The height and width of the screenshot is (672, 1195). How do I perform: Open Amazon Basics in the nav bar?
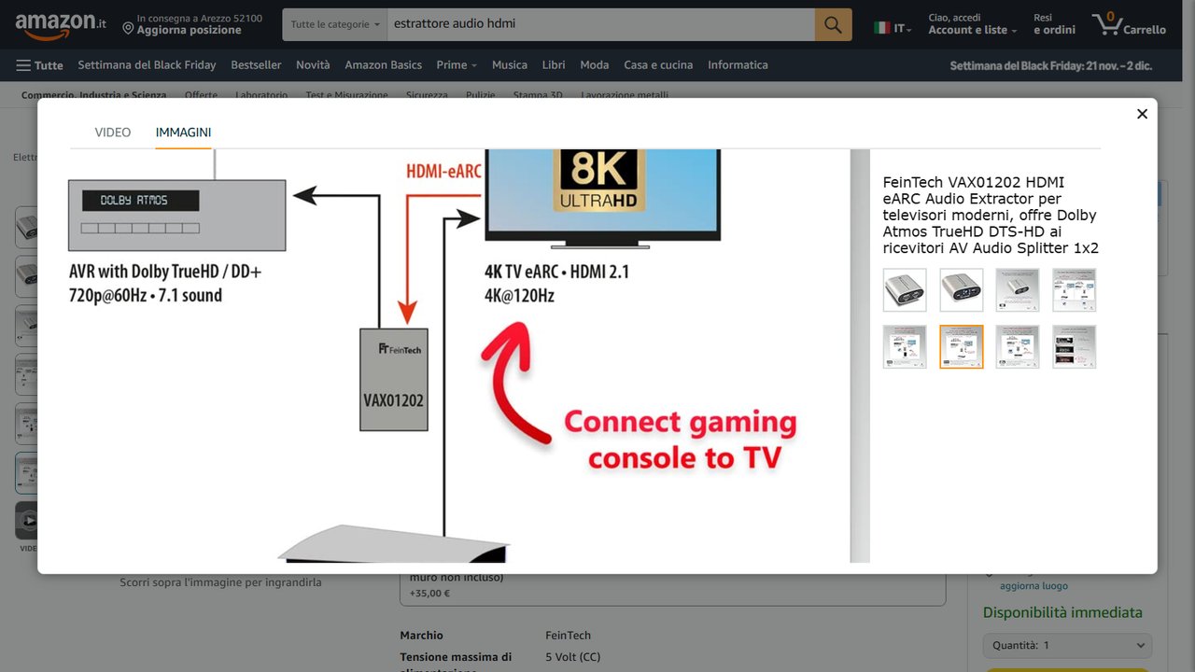click(383, 65)
